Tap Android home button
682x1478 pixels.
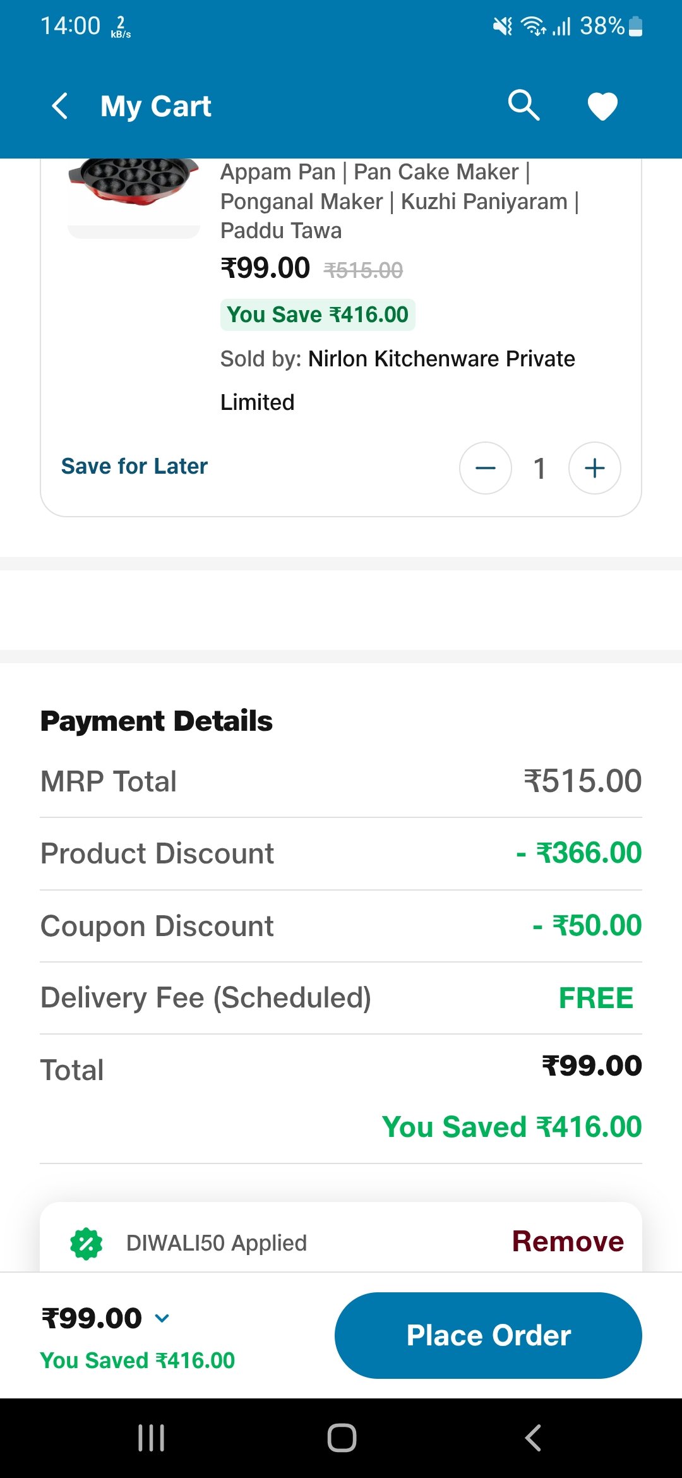point(342,1438)
